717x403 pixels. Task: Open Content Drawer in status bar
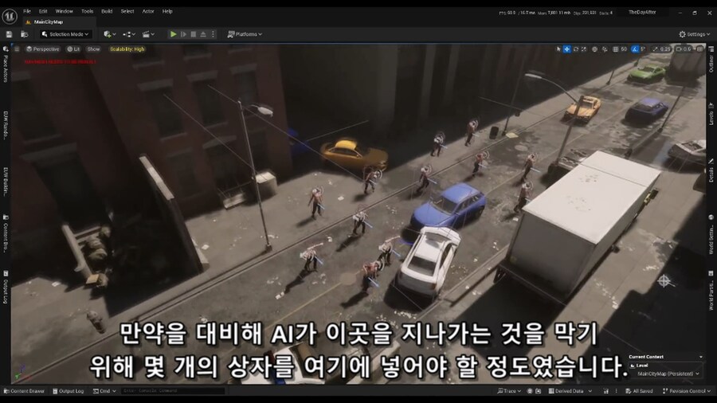click(24, 391)
